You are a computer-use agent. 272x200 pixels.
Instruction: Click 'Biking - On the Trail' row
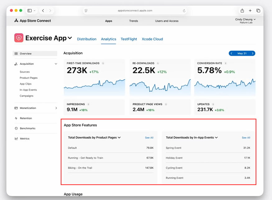coord(111,168)
